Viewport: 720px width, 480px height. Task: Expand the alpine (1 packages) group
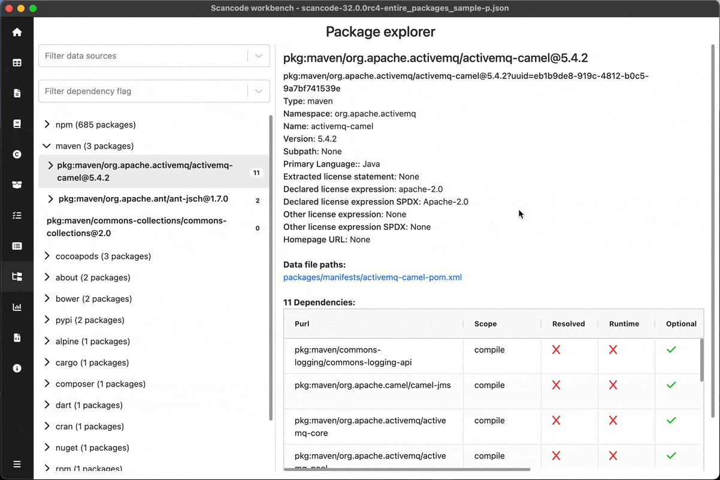(x=47, y=341)
